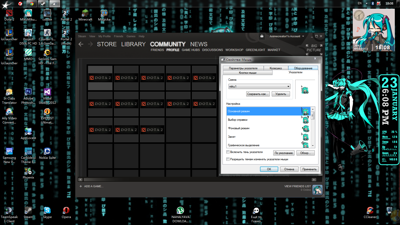The height and width of the screenshot is (225, 400).
Task: Open Phoenix desktop icon
Action: 28,173
